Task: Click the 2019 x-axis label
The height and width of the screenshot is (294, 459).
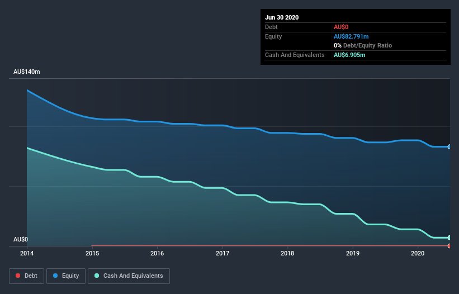Action: click(x=353, y=253)
